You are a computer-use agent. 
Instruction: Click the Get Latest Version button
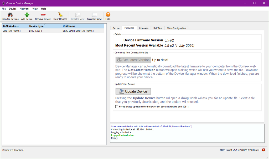click(x=133, y=60)
